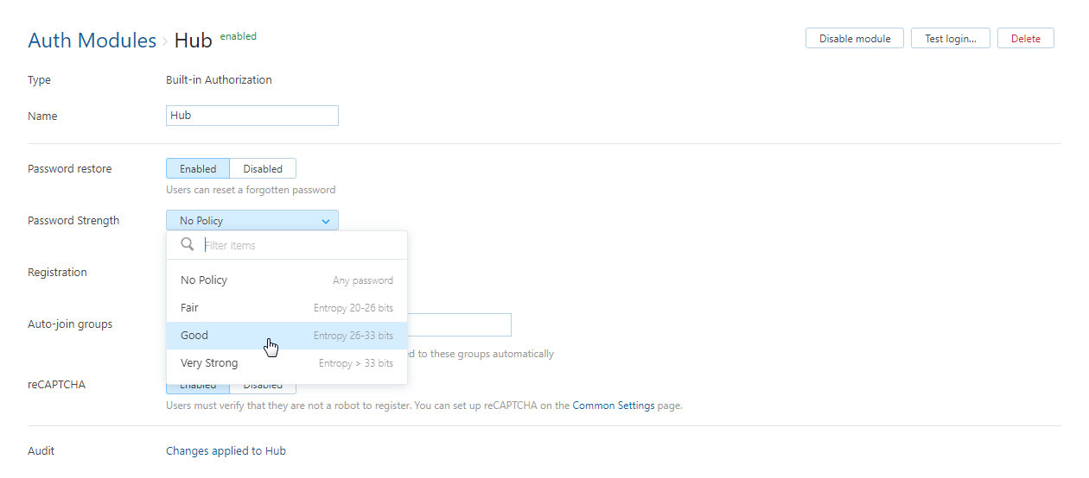The width and height of the screenshot is (1089, 478).
Task: Click the Disable module button
Action: point(854,39)
